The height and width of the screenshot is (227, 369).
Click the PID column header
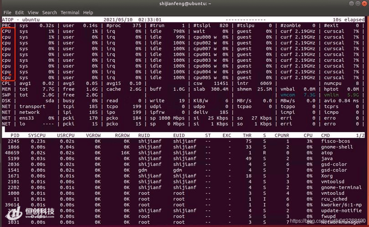tap(15, 135)
